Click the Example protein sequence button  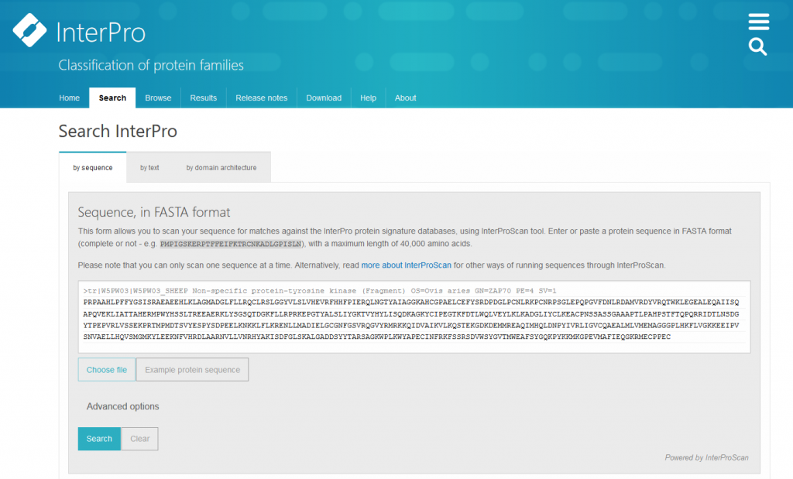point(192,370)
